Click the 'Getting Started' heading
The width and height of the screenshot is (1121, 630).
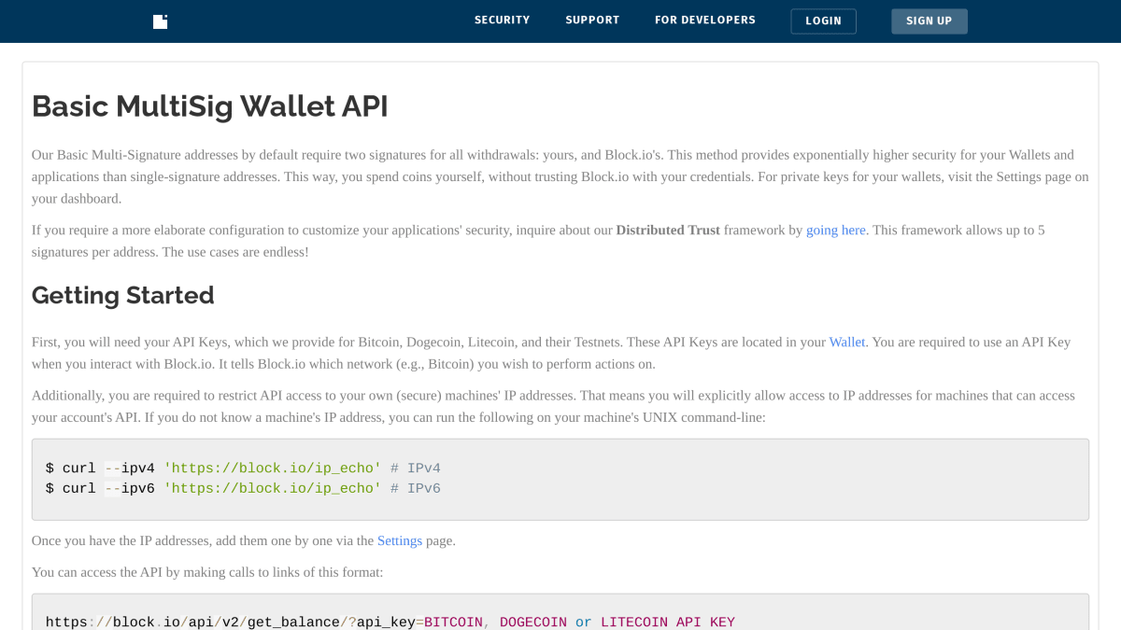tap(123, 295)
